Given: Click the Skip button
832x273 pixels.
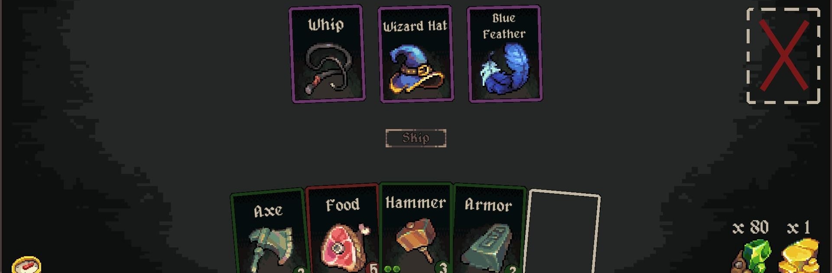Looking at the screenshot, I should 416,138.
